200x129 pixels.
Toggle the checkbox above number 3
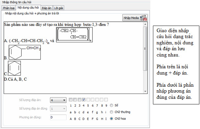coord(79,99)
